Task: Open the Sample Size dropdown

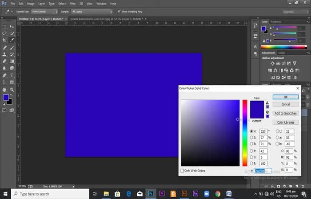Action: point(44,11)
